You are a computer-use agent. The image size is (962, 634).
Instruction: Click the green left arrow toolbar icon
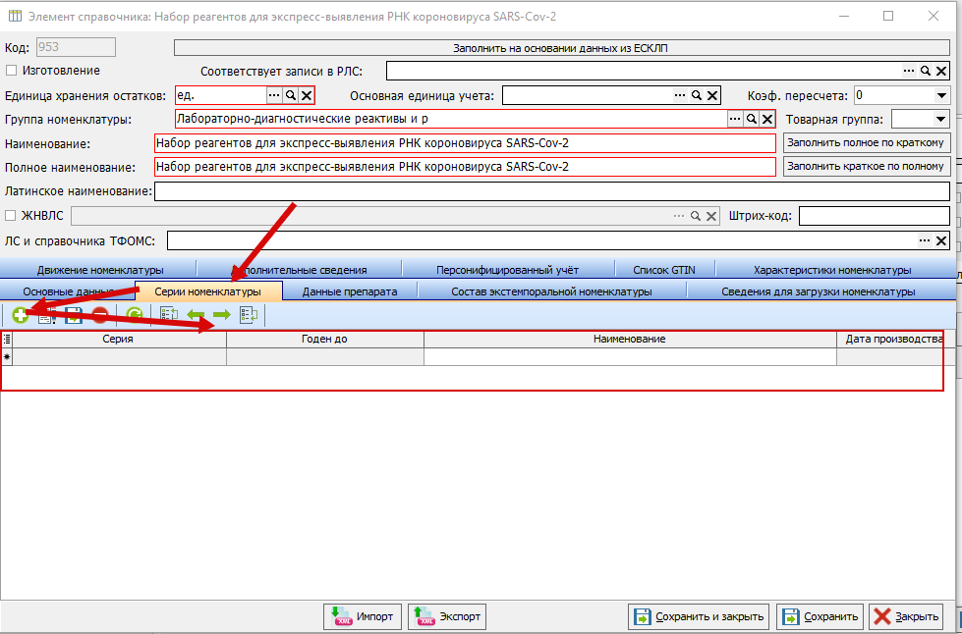(x=196, y=315)
